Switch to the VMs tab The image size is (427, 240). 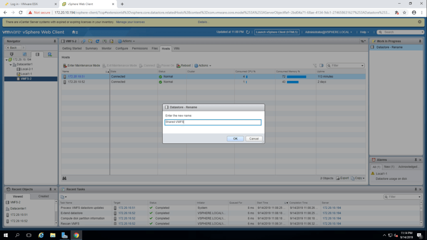[176, 49]
